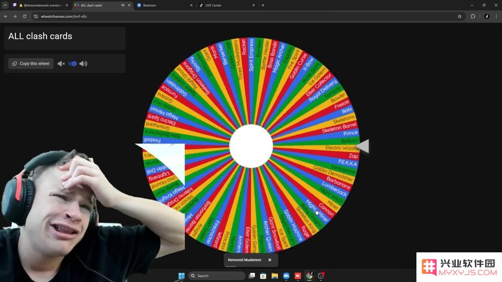This screenshot has height=282, width=502.
Task: Click the loud speaker icon
Action: point(83,64)
